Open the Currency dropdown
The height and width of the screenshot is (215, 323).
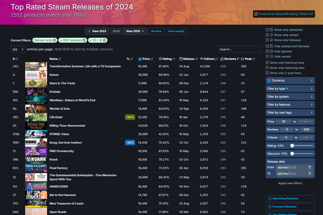(290, 80)
